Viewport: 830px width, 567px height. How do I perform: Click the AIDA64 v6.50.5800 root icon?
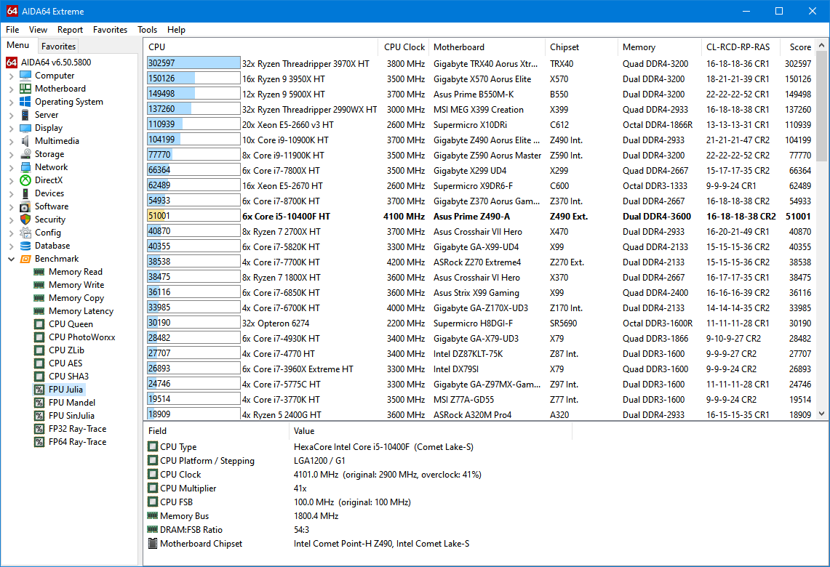(12, 63)
